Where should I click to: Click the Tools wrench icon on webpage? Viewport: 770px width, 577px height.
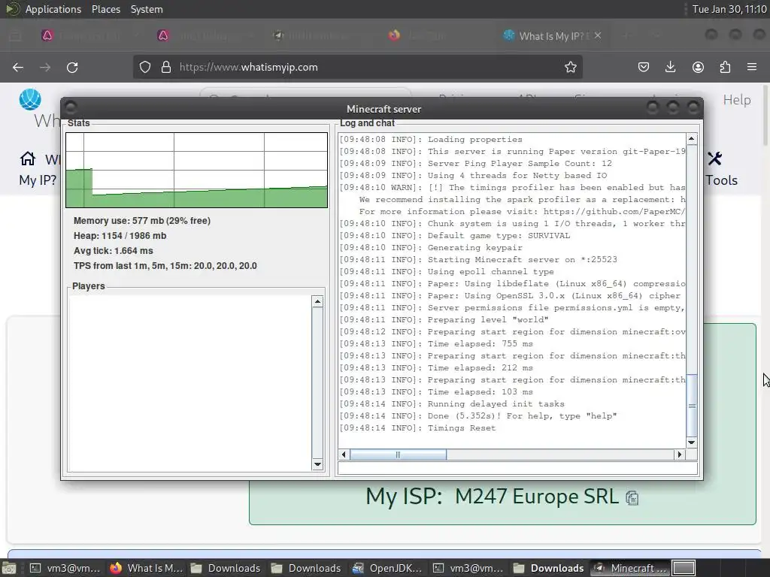click(x=714, y=159)
